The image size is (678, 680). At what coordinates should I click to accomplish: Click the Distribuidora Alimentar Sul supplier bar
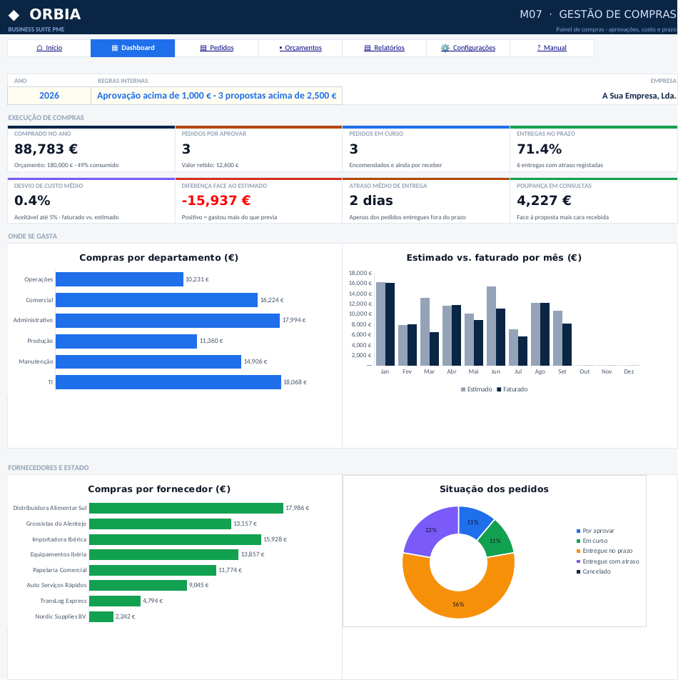tap(186, 508)
